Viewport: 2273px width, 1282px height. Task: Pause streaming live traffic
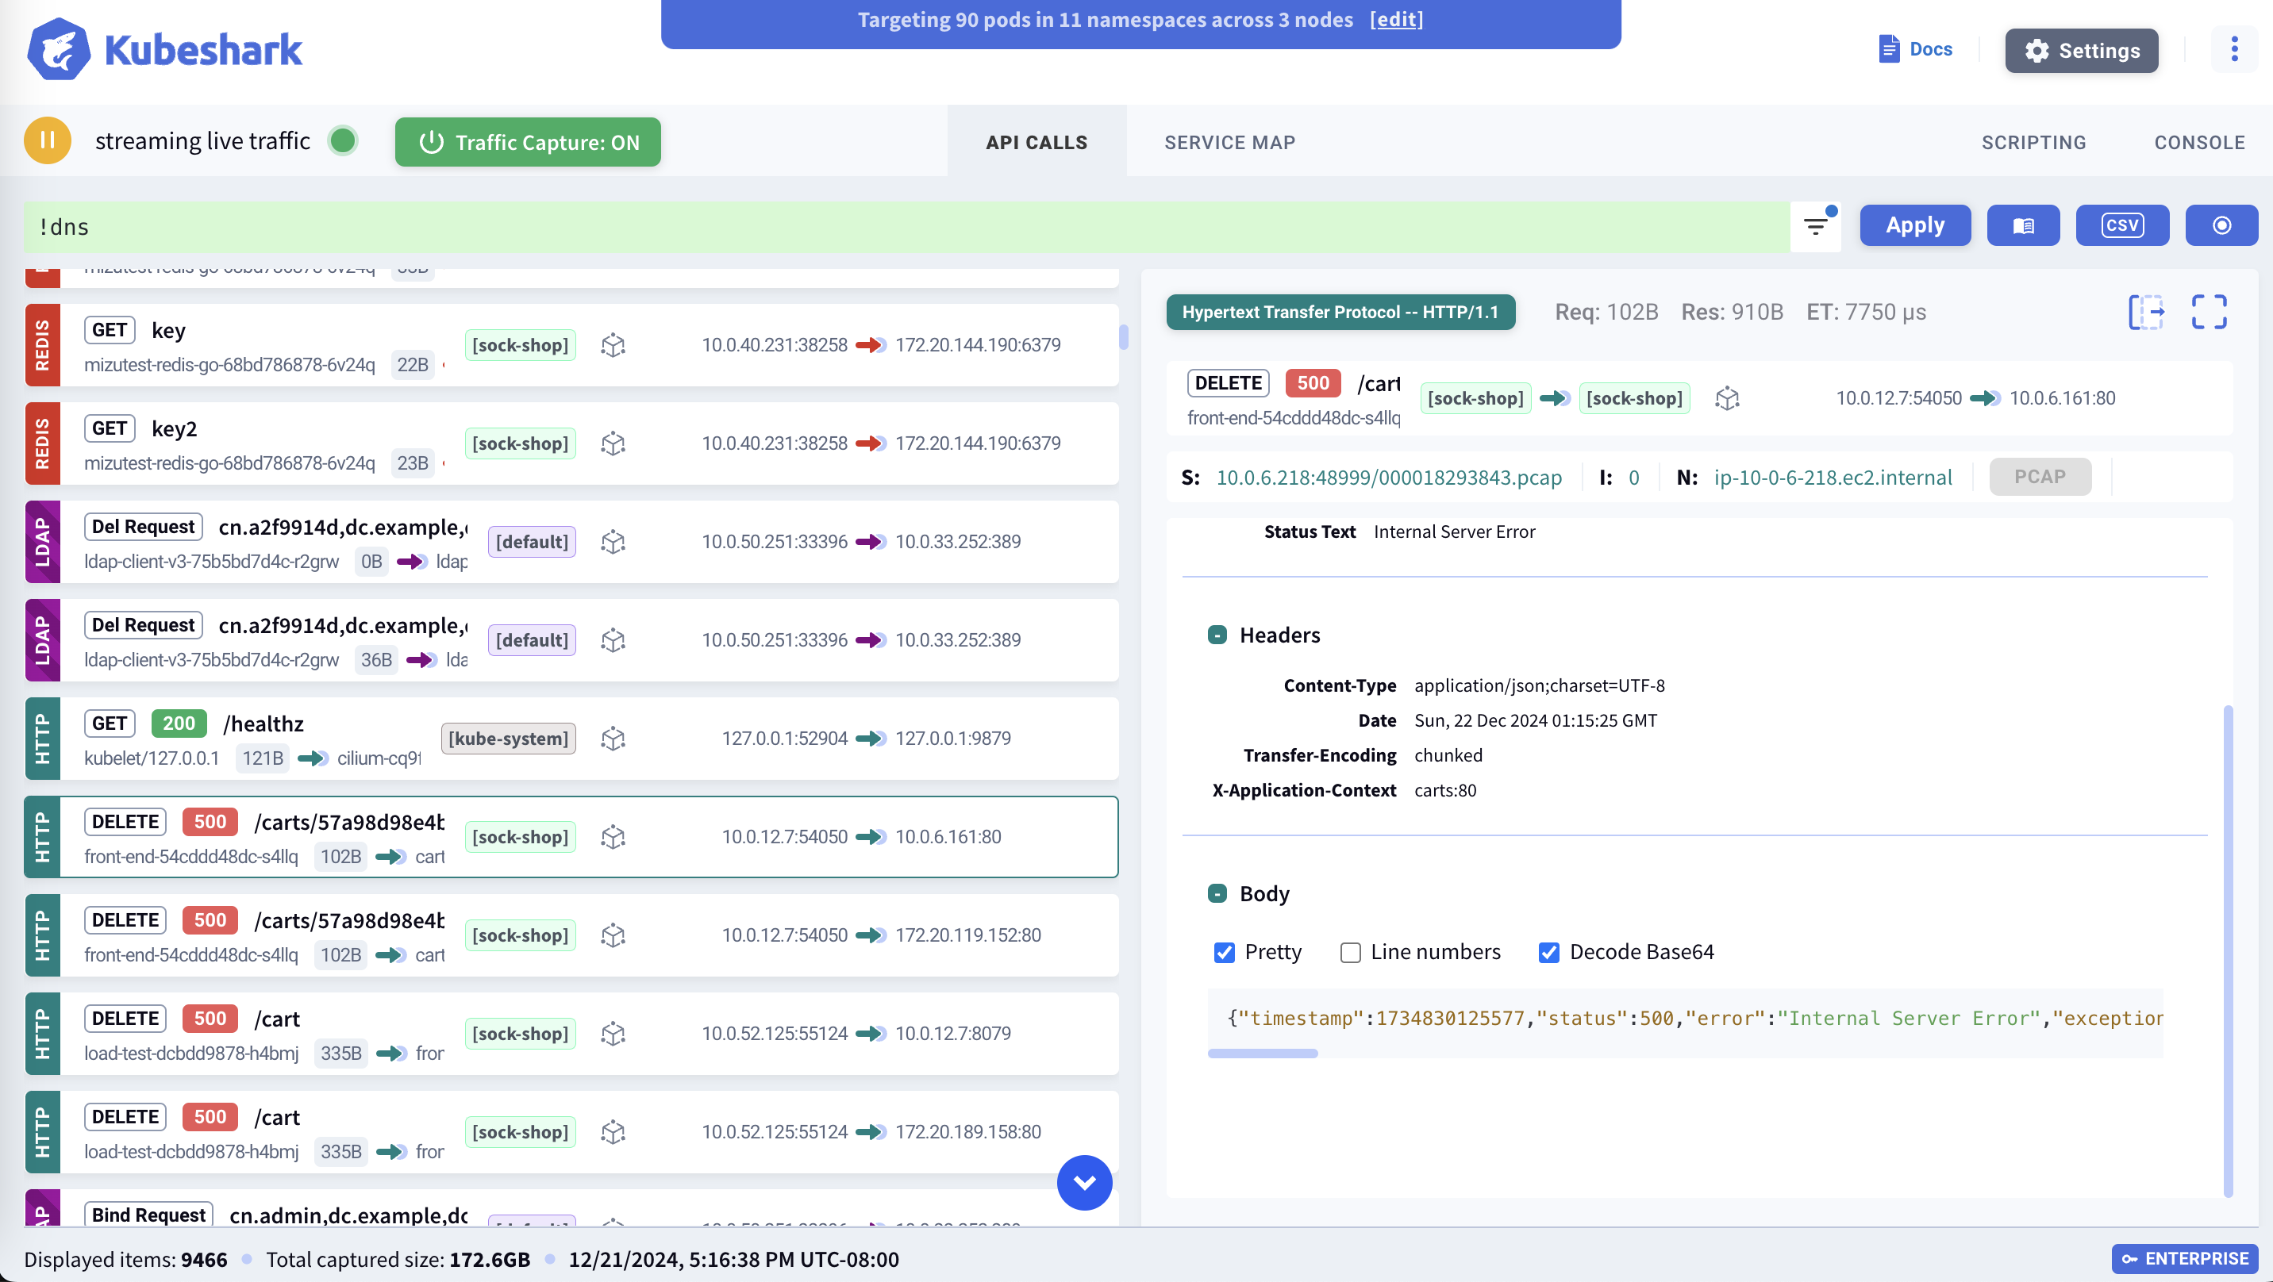point(47,140)
